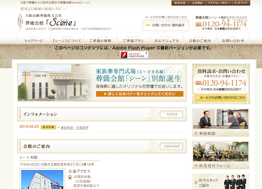Click the 供花受付フォーム flower photo

[x=221, y=151]
